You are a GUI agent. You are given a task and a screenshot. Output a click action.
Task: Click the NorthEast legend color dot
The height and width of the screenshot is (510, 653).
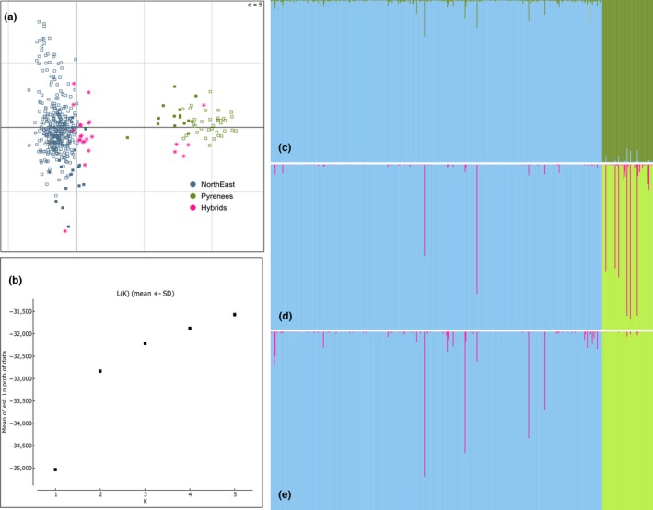pos(192,184)
